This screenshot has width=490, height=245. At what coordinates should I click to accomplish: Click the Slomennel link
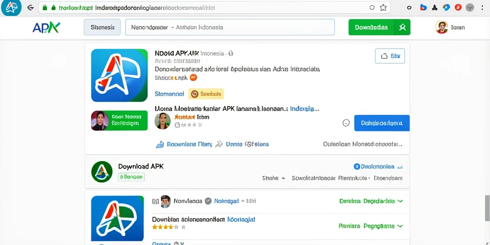point(169,94)
